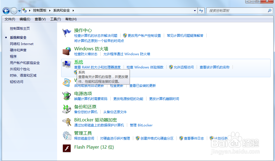This screenshot has height=161, width=275.
Task: Click the 系统和安全 breadcrumb segment
Action: 62,10
